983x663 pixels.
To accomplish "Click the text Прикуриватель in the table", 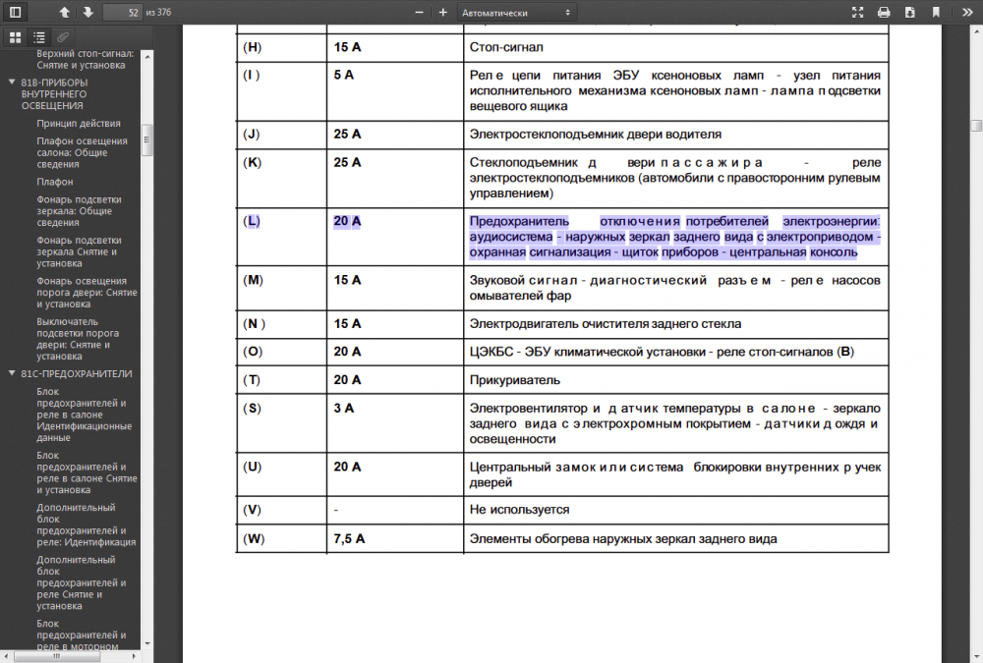I will click(515, 380).
